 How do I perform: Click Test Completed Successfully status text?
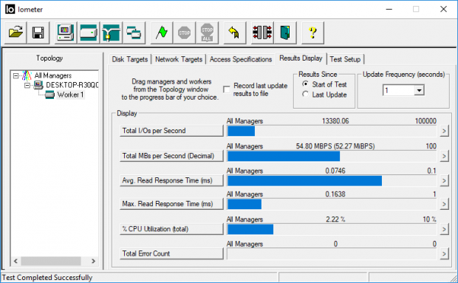(47, 277)
